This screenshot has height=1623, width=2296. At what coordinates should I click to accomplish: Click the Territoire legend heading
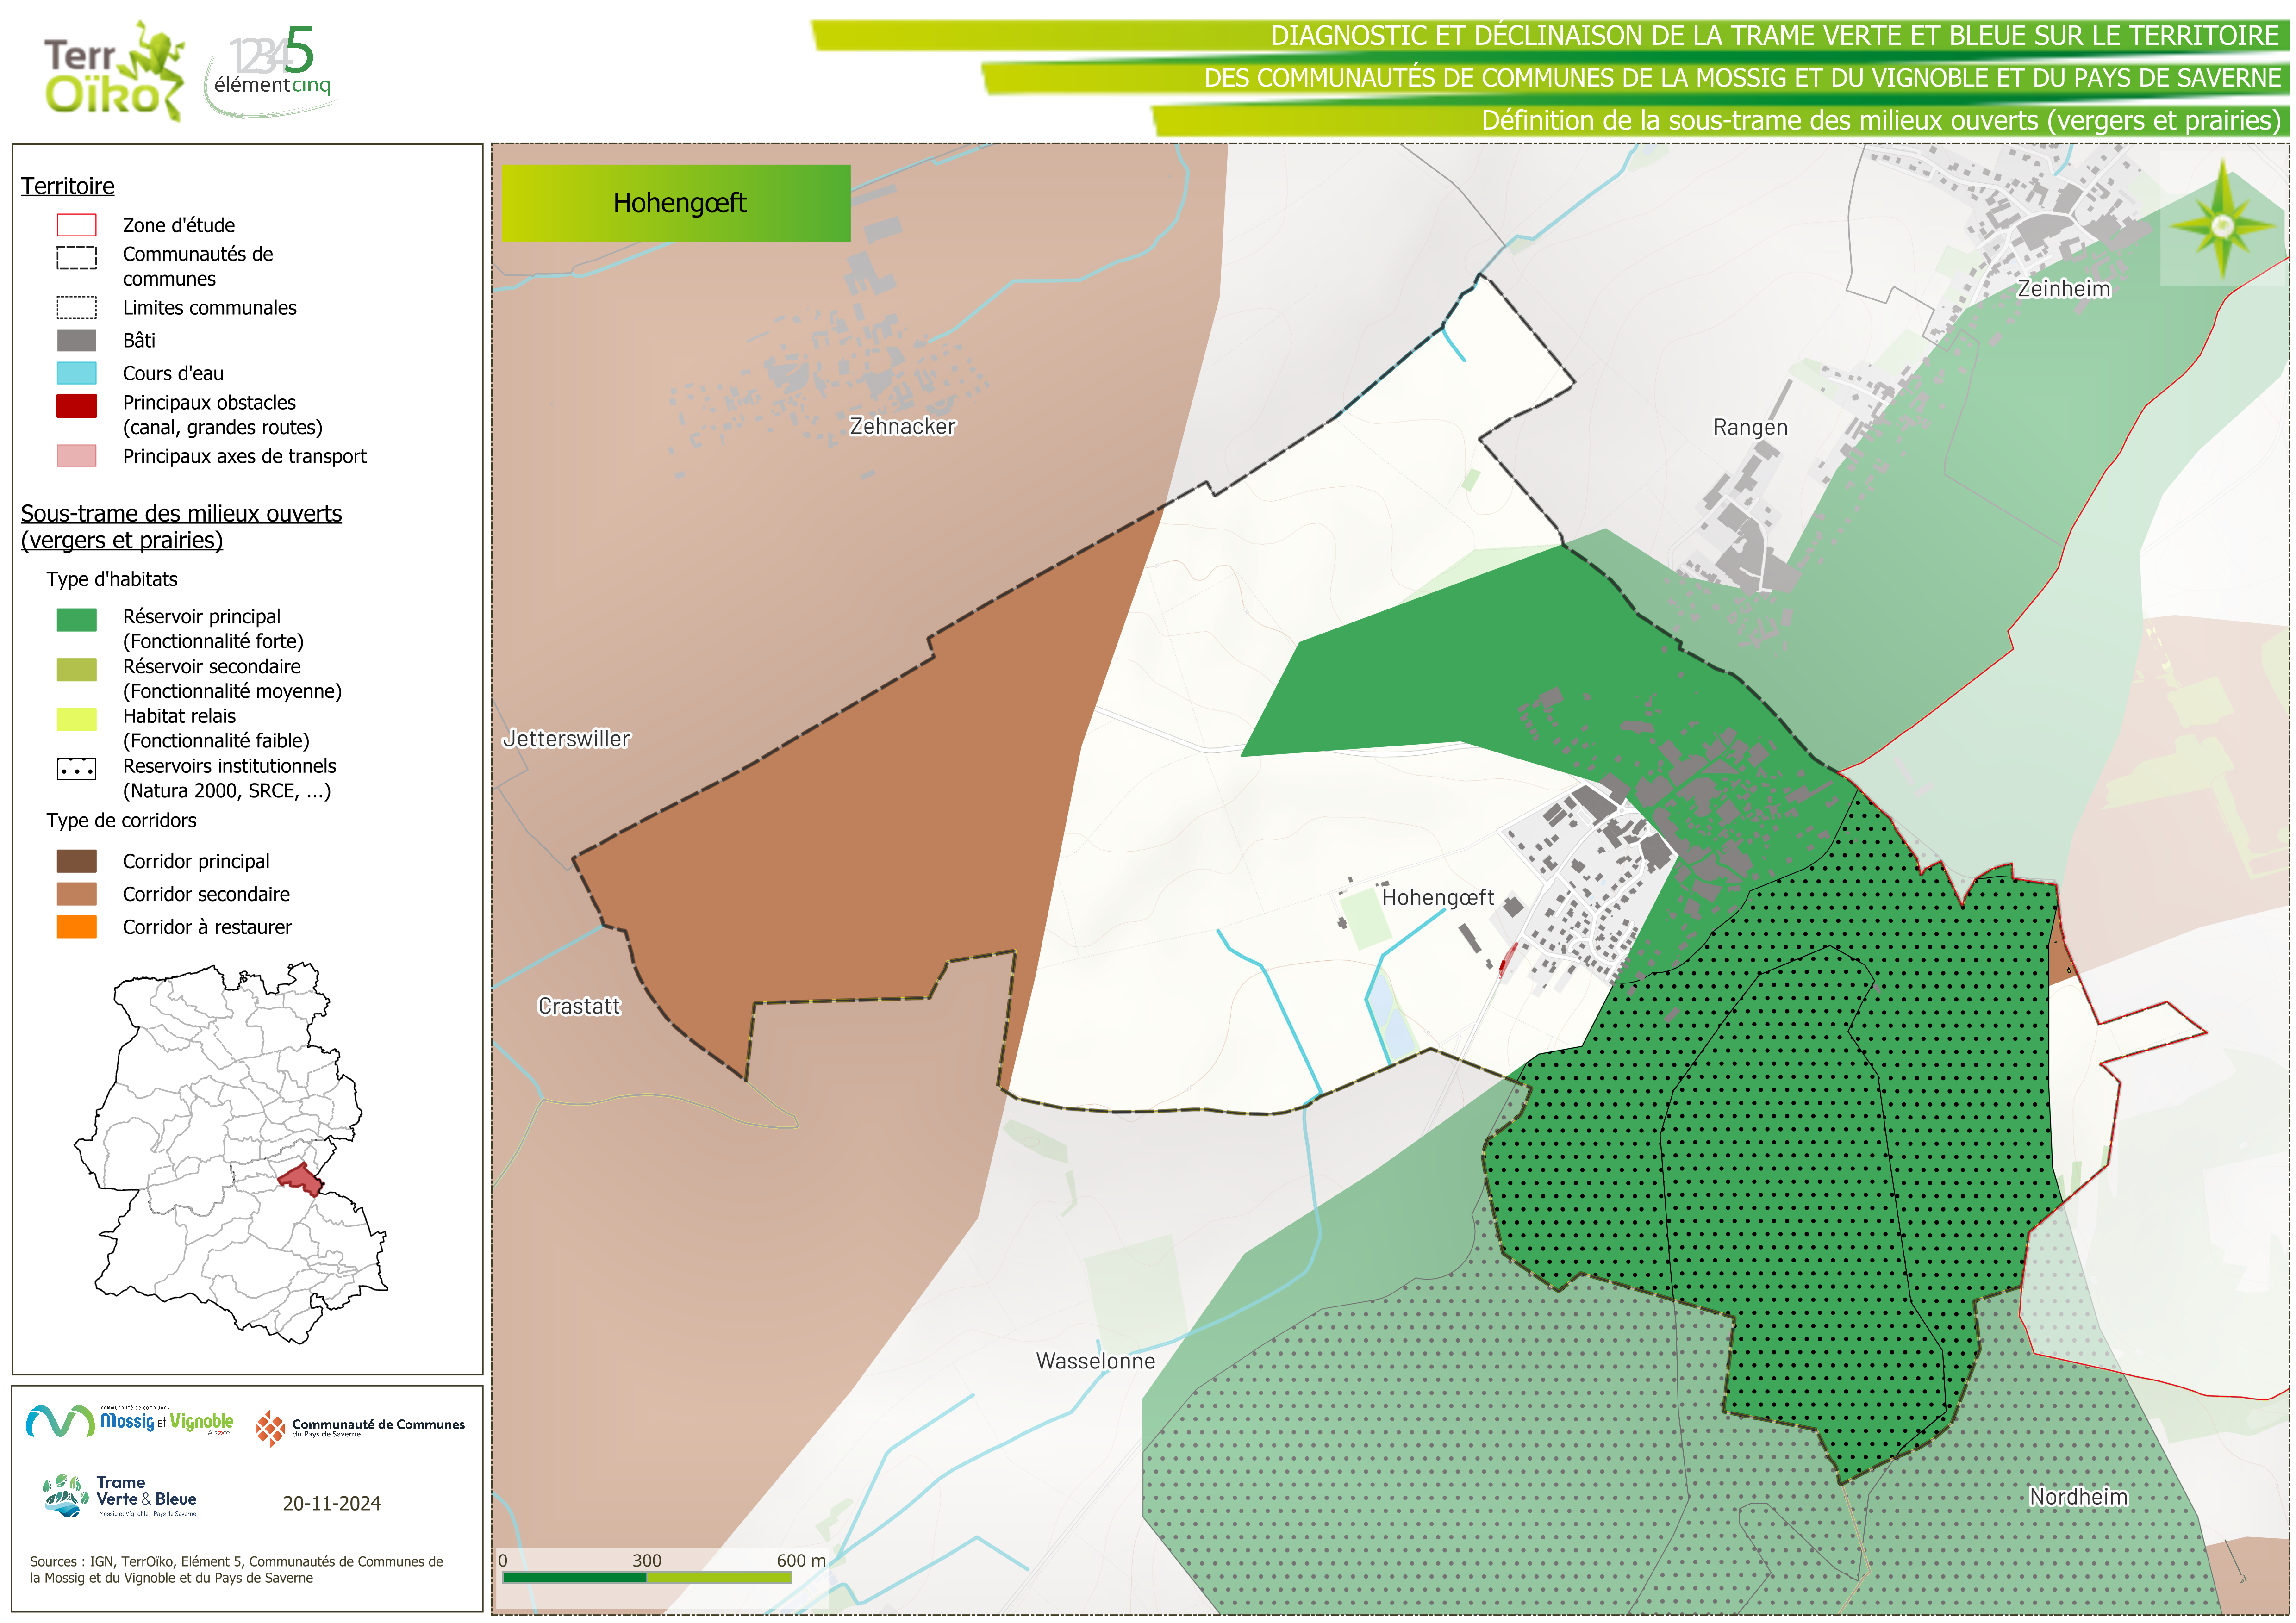click(68, 186)
